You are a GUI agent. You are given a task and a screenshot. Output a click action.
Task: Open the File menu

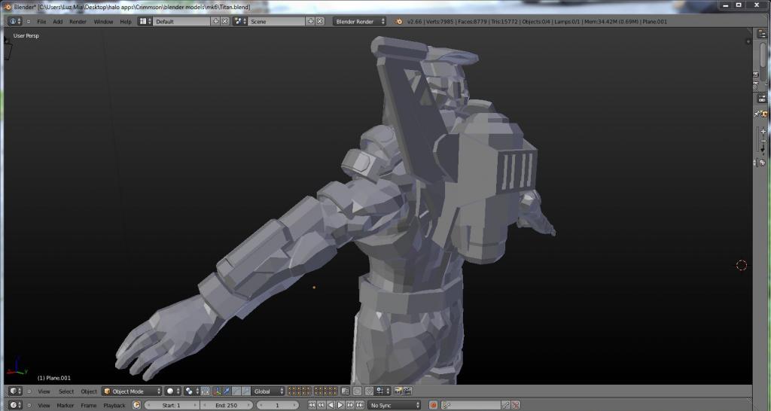[42, 22]
